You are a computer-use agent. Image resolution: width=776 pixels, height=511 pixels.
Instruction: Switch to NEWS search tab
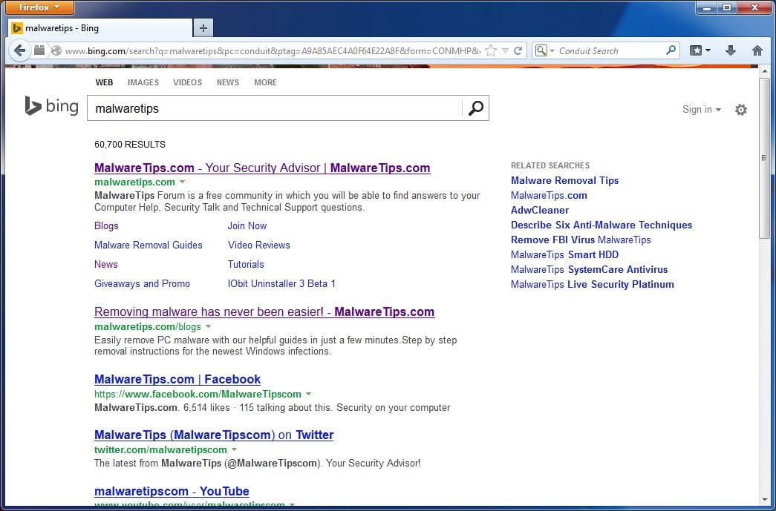(x=228, y=82)
